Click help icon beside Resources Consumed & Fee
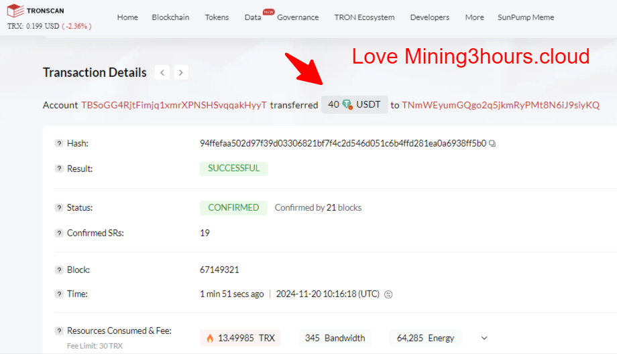This screenshot has height=354, width=617. coord(59,331)
